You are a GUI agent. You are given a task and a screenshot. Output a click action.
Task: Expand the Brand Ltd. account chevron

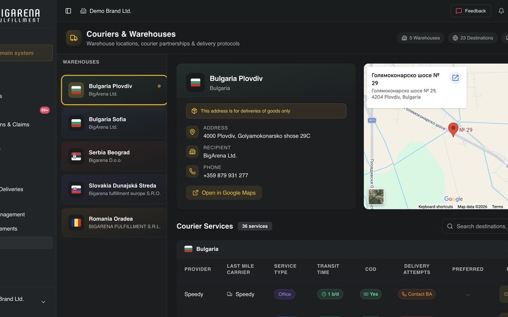(x=43, y=302)
